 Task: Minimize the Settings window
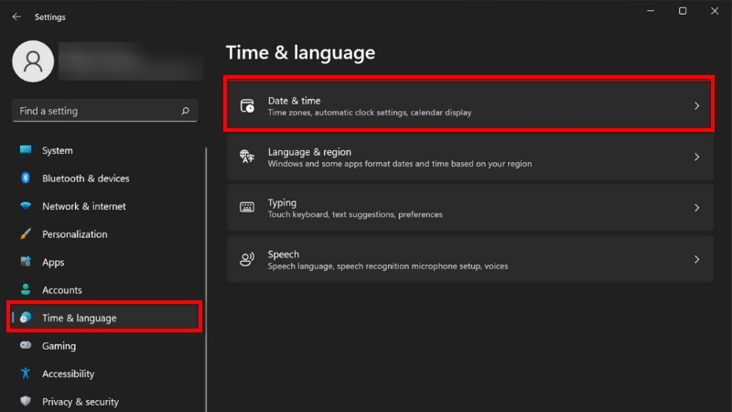pos(651,11)
